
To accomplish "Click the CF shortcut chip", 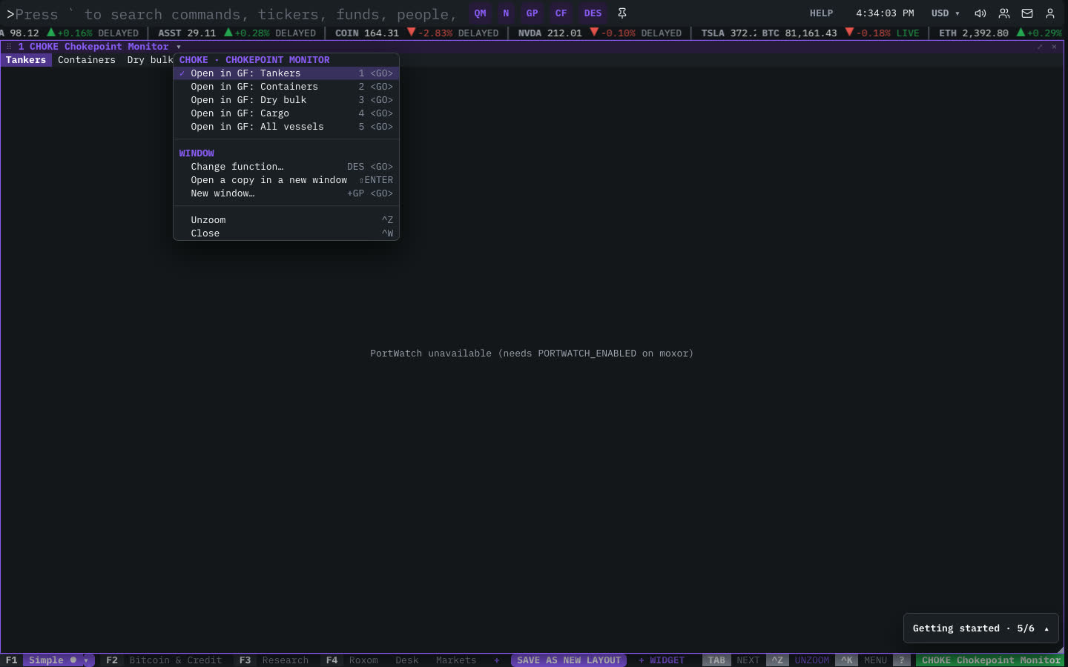I will 561,13.
